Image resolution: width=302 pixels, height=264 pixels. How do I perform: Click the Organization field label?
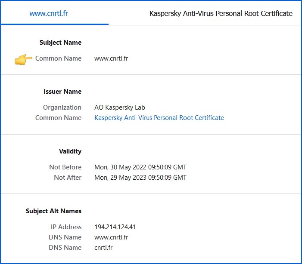pyautogui.click(x=62, y=107)
